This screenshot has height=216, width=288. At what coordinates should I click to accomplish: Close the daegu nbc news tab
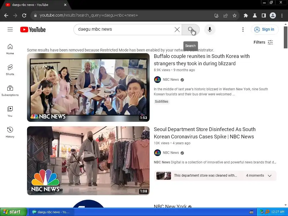click(x=65, y=5)
